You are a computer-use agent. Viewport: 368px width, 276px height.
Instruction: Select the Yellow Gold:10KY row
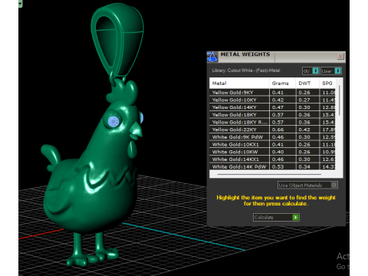272,100
